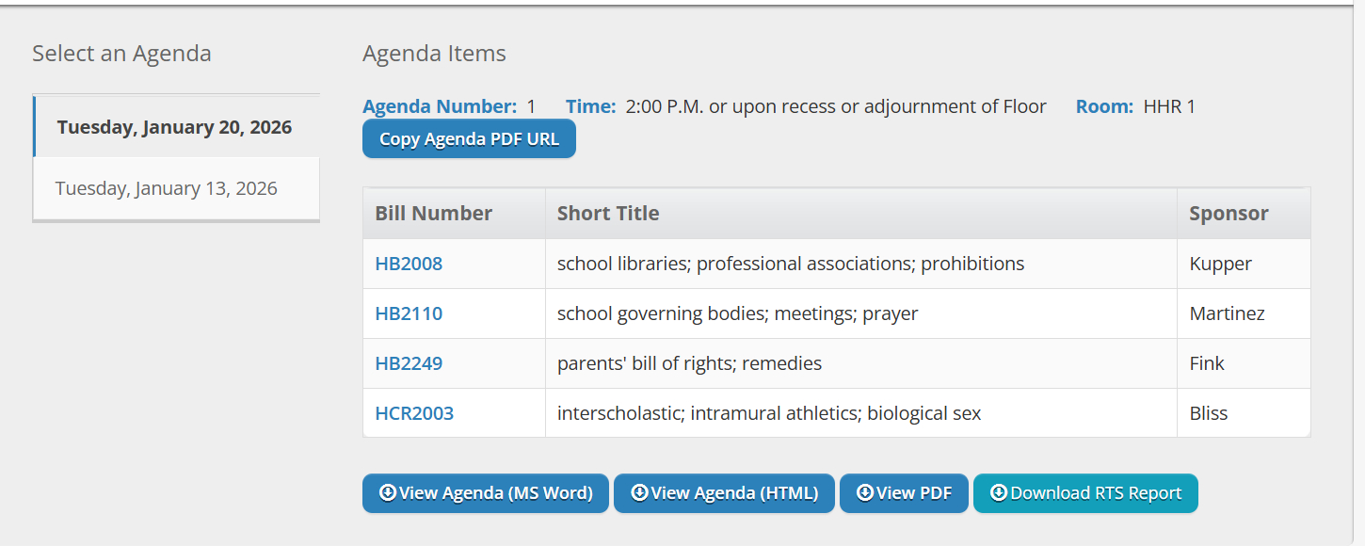Click download icon on Download RTS Report
Viewport: 1365px width, 546px height.
coord(999,492)
